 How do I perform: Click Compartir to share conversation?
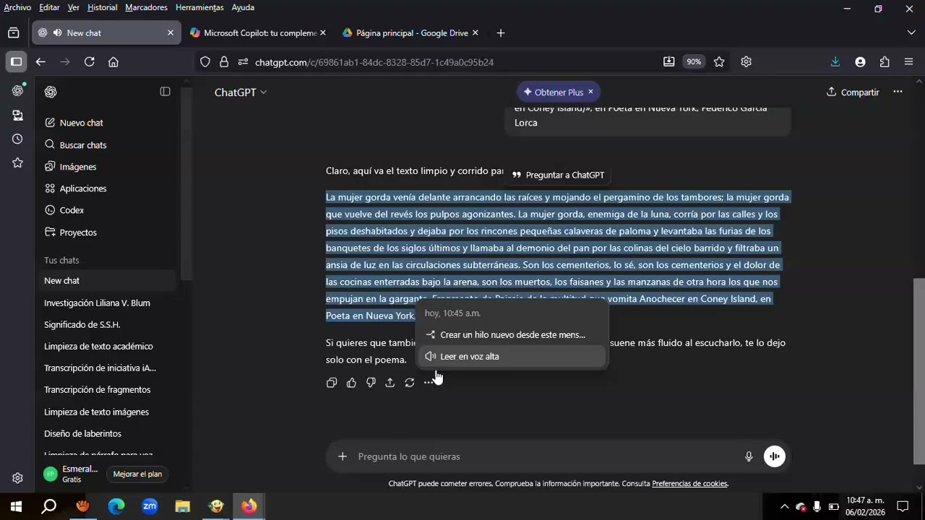(x=853, y=92)
